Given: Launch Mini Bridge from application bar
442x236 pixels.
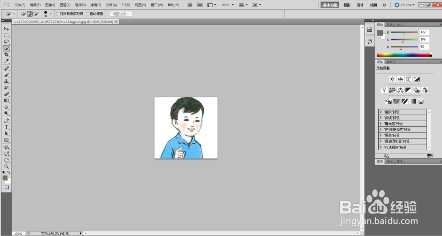Looking at the screenshot, I should click(x=200, y=5).
